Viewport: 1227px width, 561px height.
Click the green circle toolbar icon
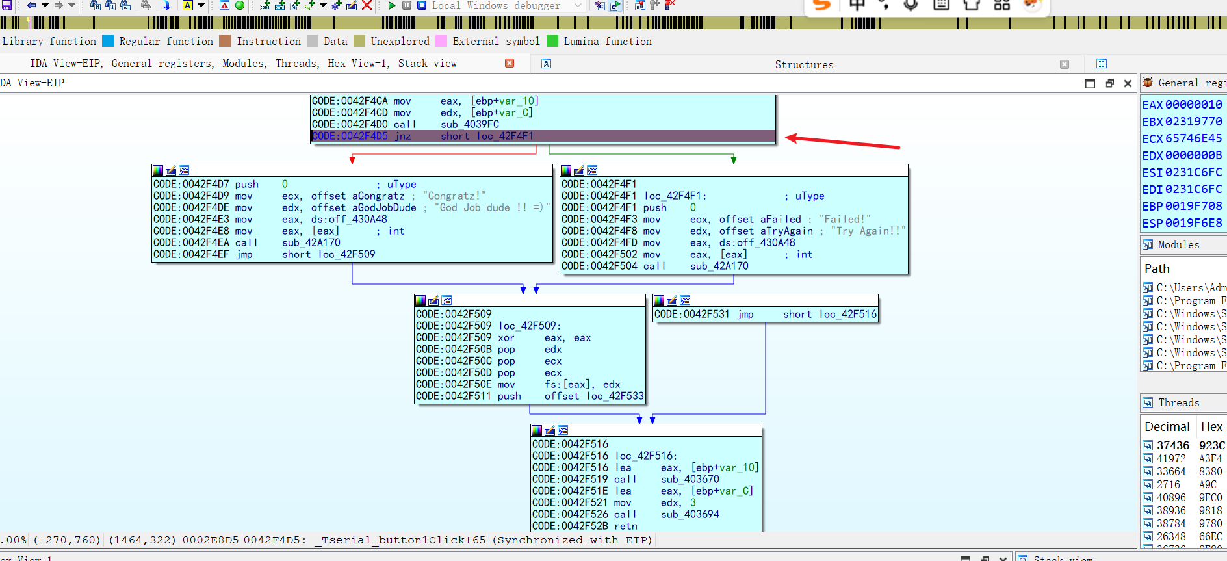point(240,5)
